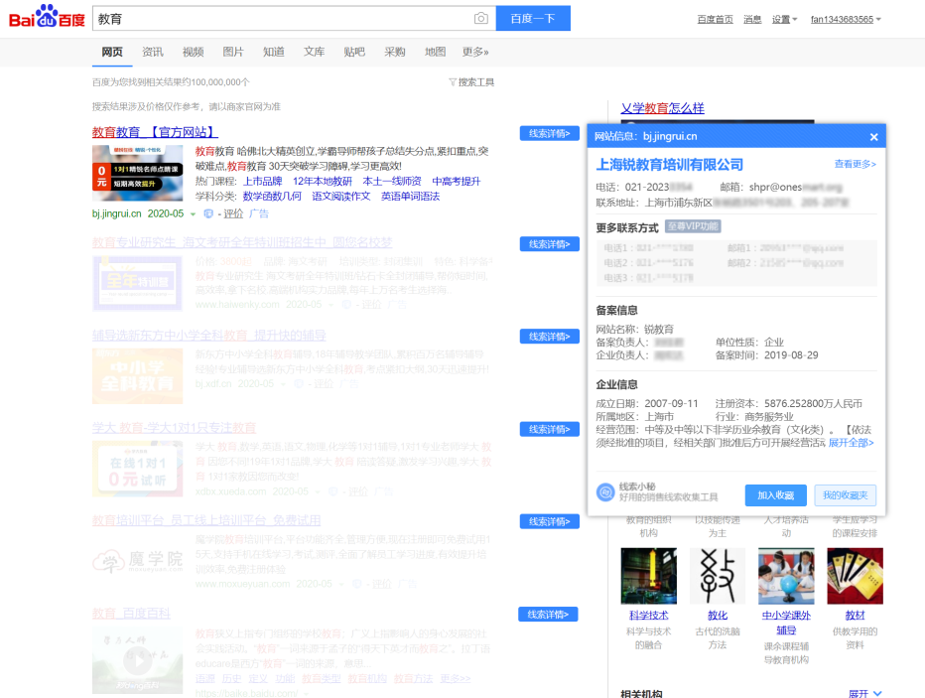Click 中高考提升 link
Image resolution: width=925 pixels, height=698 pixels.
[x=456, y=181]
